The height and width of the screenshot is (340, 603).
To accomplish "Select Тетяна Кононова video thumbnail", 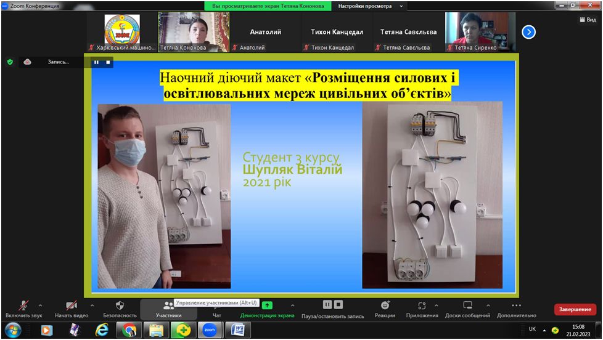I will [194, 32].
